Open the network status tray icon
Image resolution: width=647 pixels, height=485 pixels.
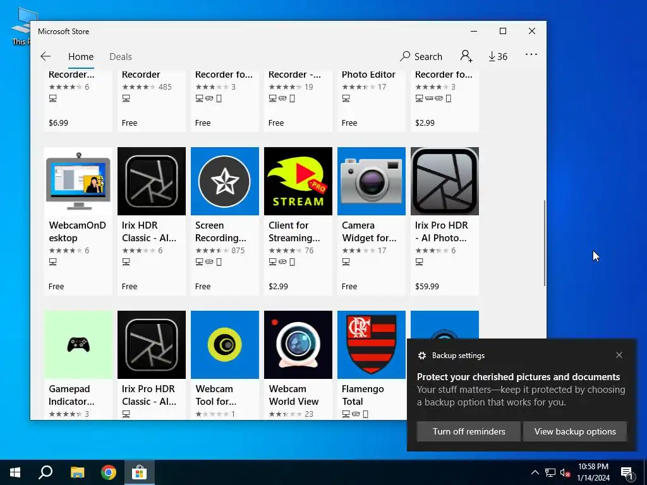pos(550,472)
